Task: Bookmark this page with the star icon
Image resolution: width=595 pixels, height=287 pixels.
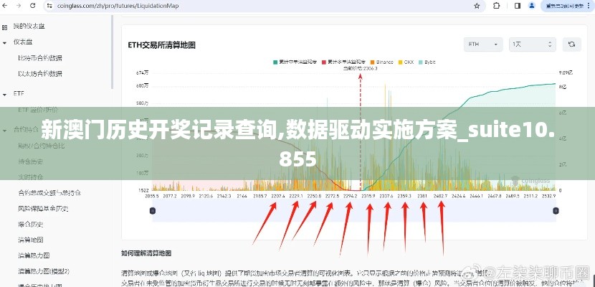Action: tap(477, 6)
